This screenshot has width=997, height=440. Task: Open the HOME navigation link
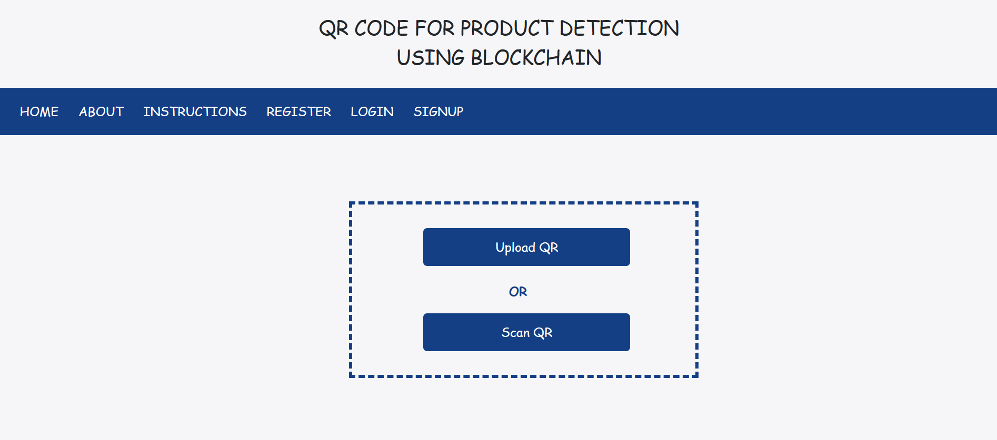pos(39,111)
